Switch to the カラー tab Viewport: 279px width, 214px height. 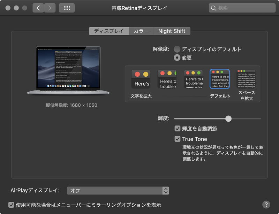pyautogui.click(x=141, y=31)
